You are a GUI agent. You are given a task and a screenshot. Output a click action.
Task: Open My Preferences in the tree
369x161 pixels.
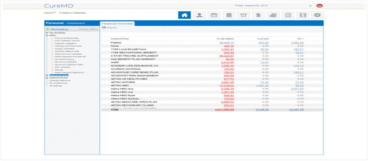click(x=58, y=83)
